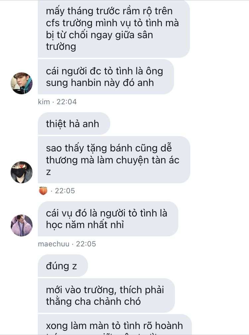Screen dimensions: 249x335
Task: Select the 'thiệt hả anh' message bubble
Action: point(74,124)
